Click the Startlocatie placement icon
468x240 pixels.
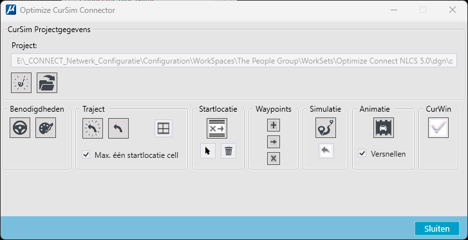(x=217, y=128)
